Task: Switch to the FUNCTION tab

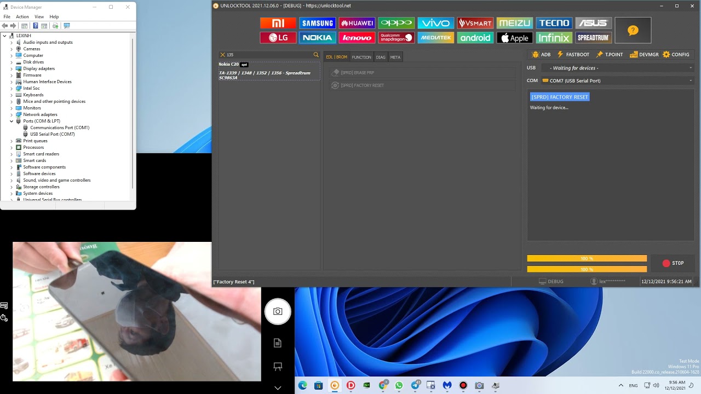Action: (x=361, y=57)
